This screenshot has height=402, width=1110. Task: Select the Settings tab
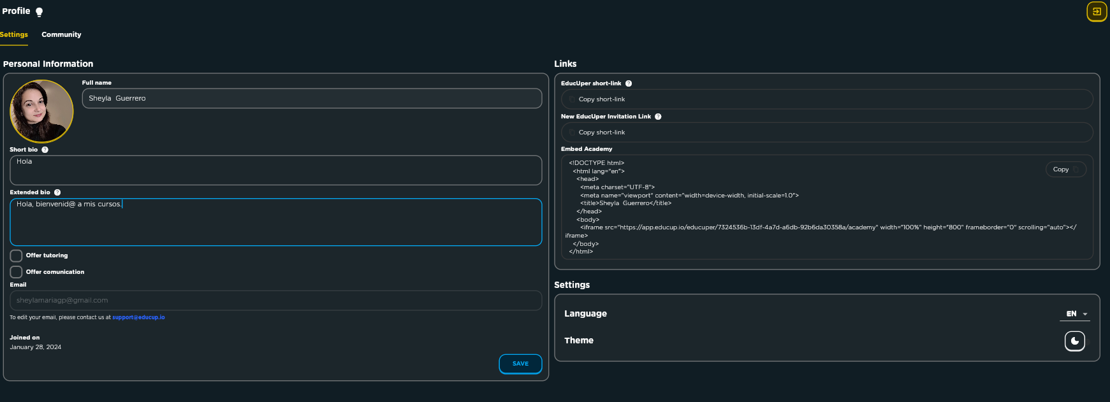pyautogui.click(x=13, y=34)
